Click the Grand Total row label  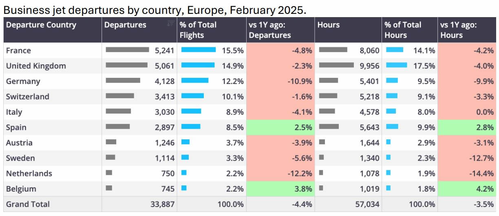(x=28, y=204)
